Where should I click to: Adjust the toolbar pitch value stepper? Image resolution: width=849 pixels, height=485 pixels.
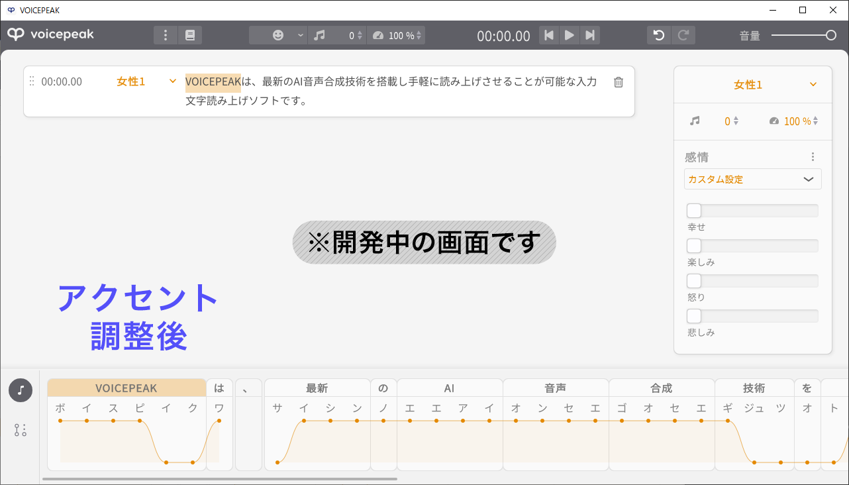(x=360, y=36)
